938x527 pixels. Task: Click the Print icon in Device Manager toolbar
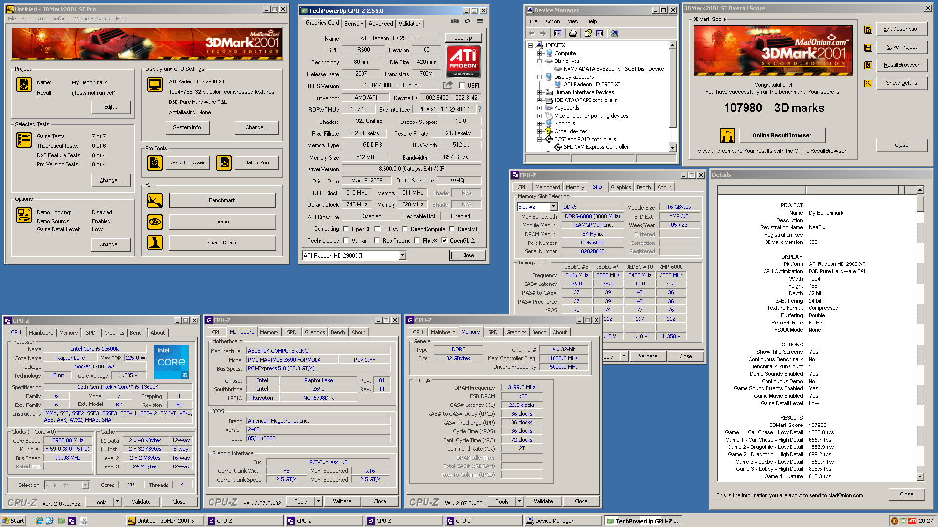(573, 33)
